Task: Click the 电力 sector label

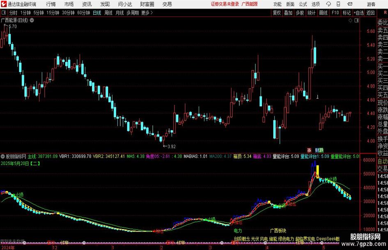Action: [x=238, y=231]
